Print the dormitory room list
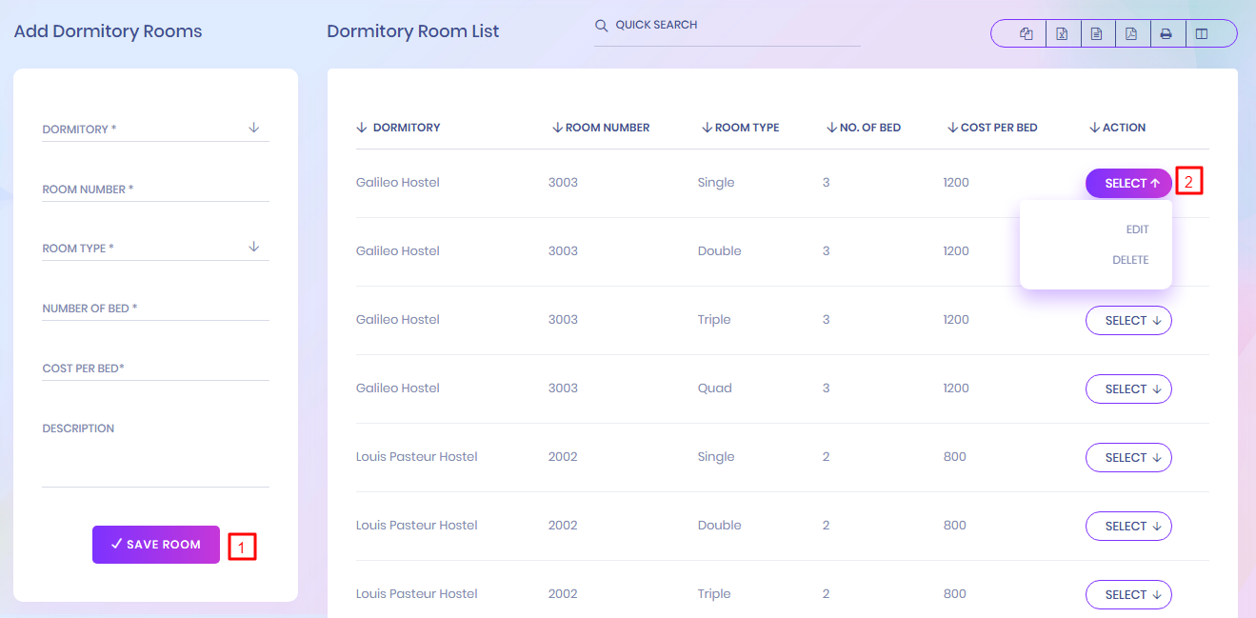This screenshot has width=1256, height=618. coord(1166,34)
